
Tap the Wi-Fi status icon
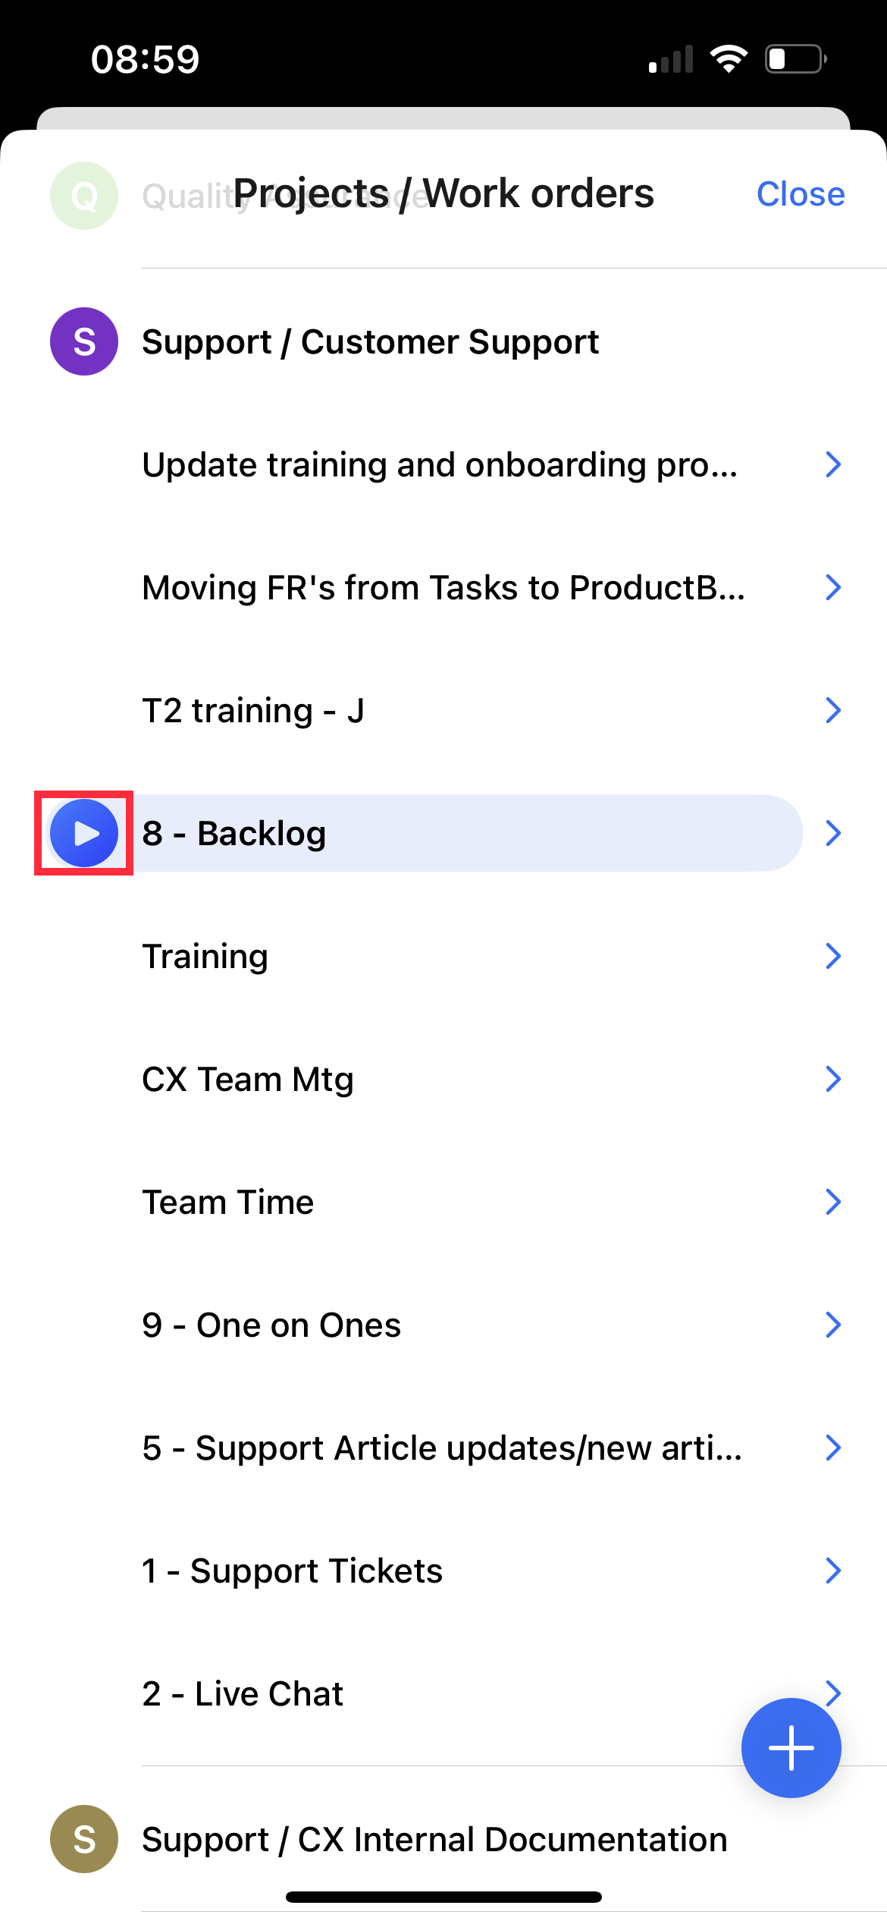[729, 58]
